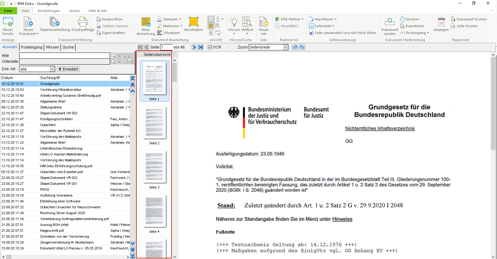Focus the Akte input field
Screen dimensions: 497x259
(x=64, y=56)
